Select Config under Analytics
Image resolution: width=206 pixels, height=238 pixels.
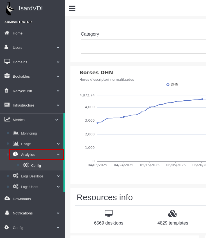tap(36, 166)
